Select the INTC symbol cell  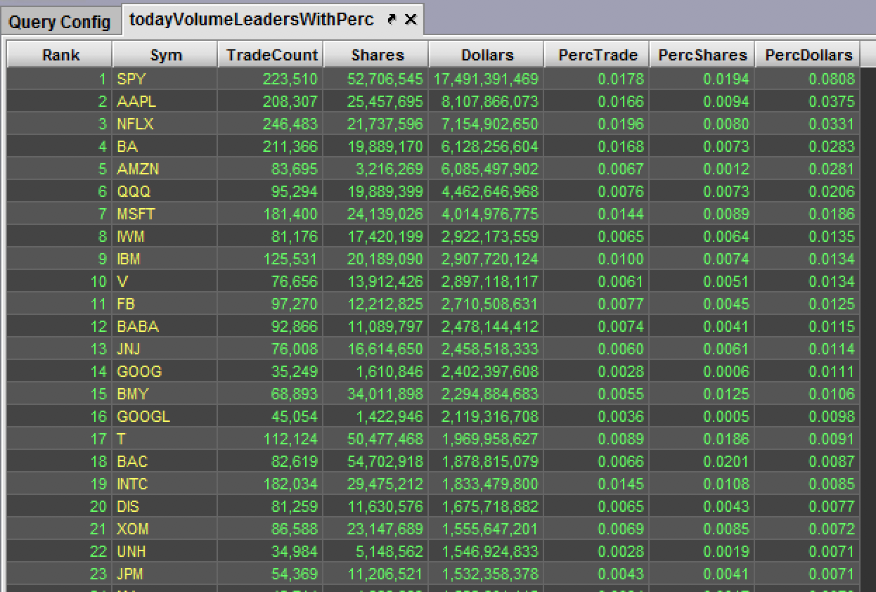click(x=165, y=484)
